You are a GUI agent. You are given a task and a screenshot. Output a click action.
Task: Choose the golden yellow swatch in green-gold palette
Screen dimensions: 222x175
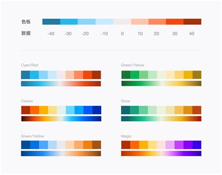click(x=188, y=75)
